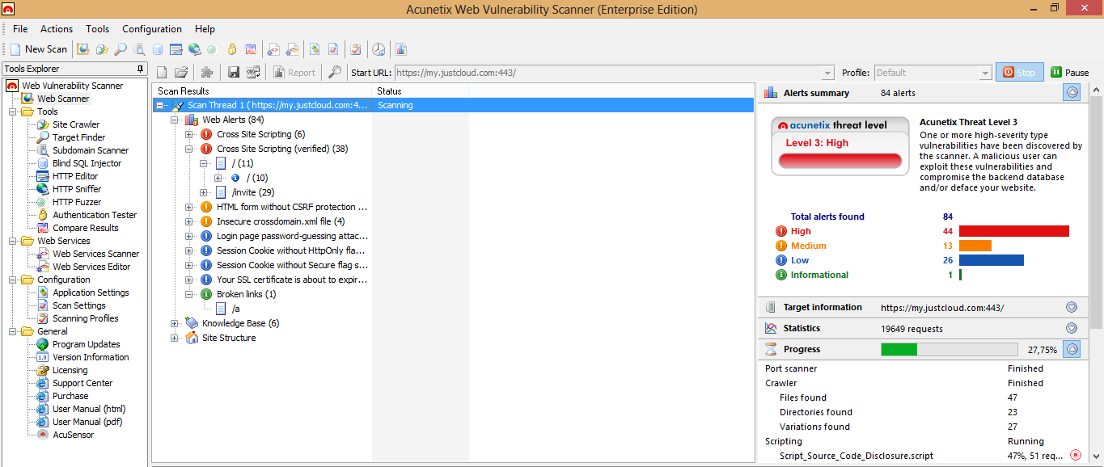This screenshot has width=1104, height=467.
Task: Start a New Scan from toolbar
Action: (38, 49)
